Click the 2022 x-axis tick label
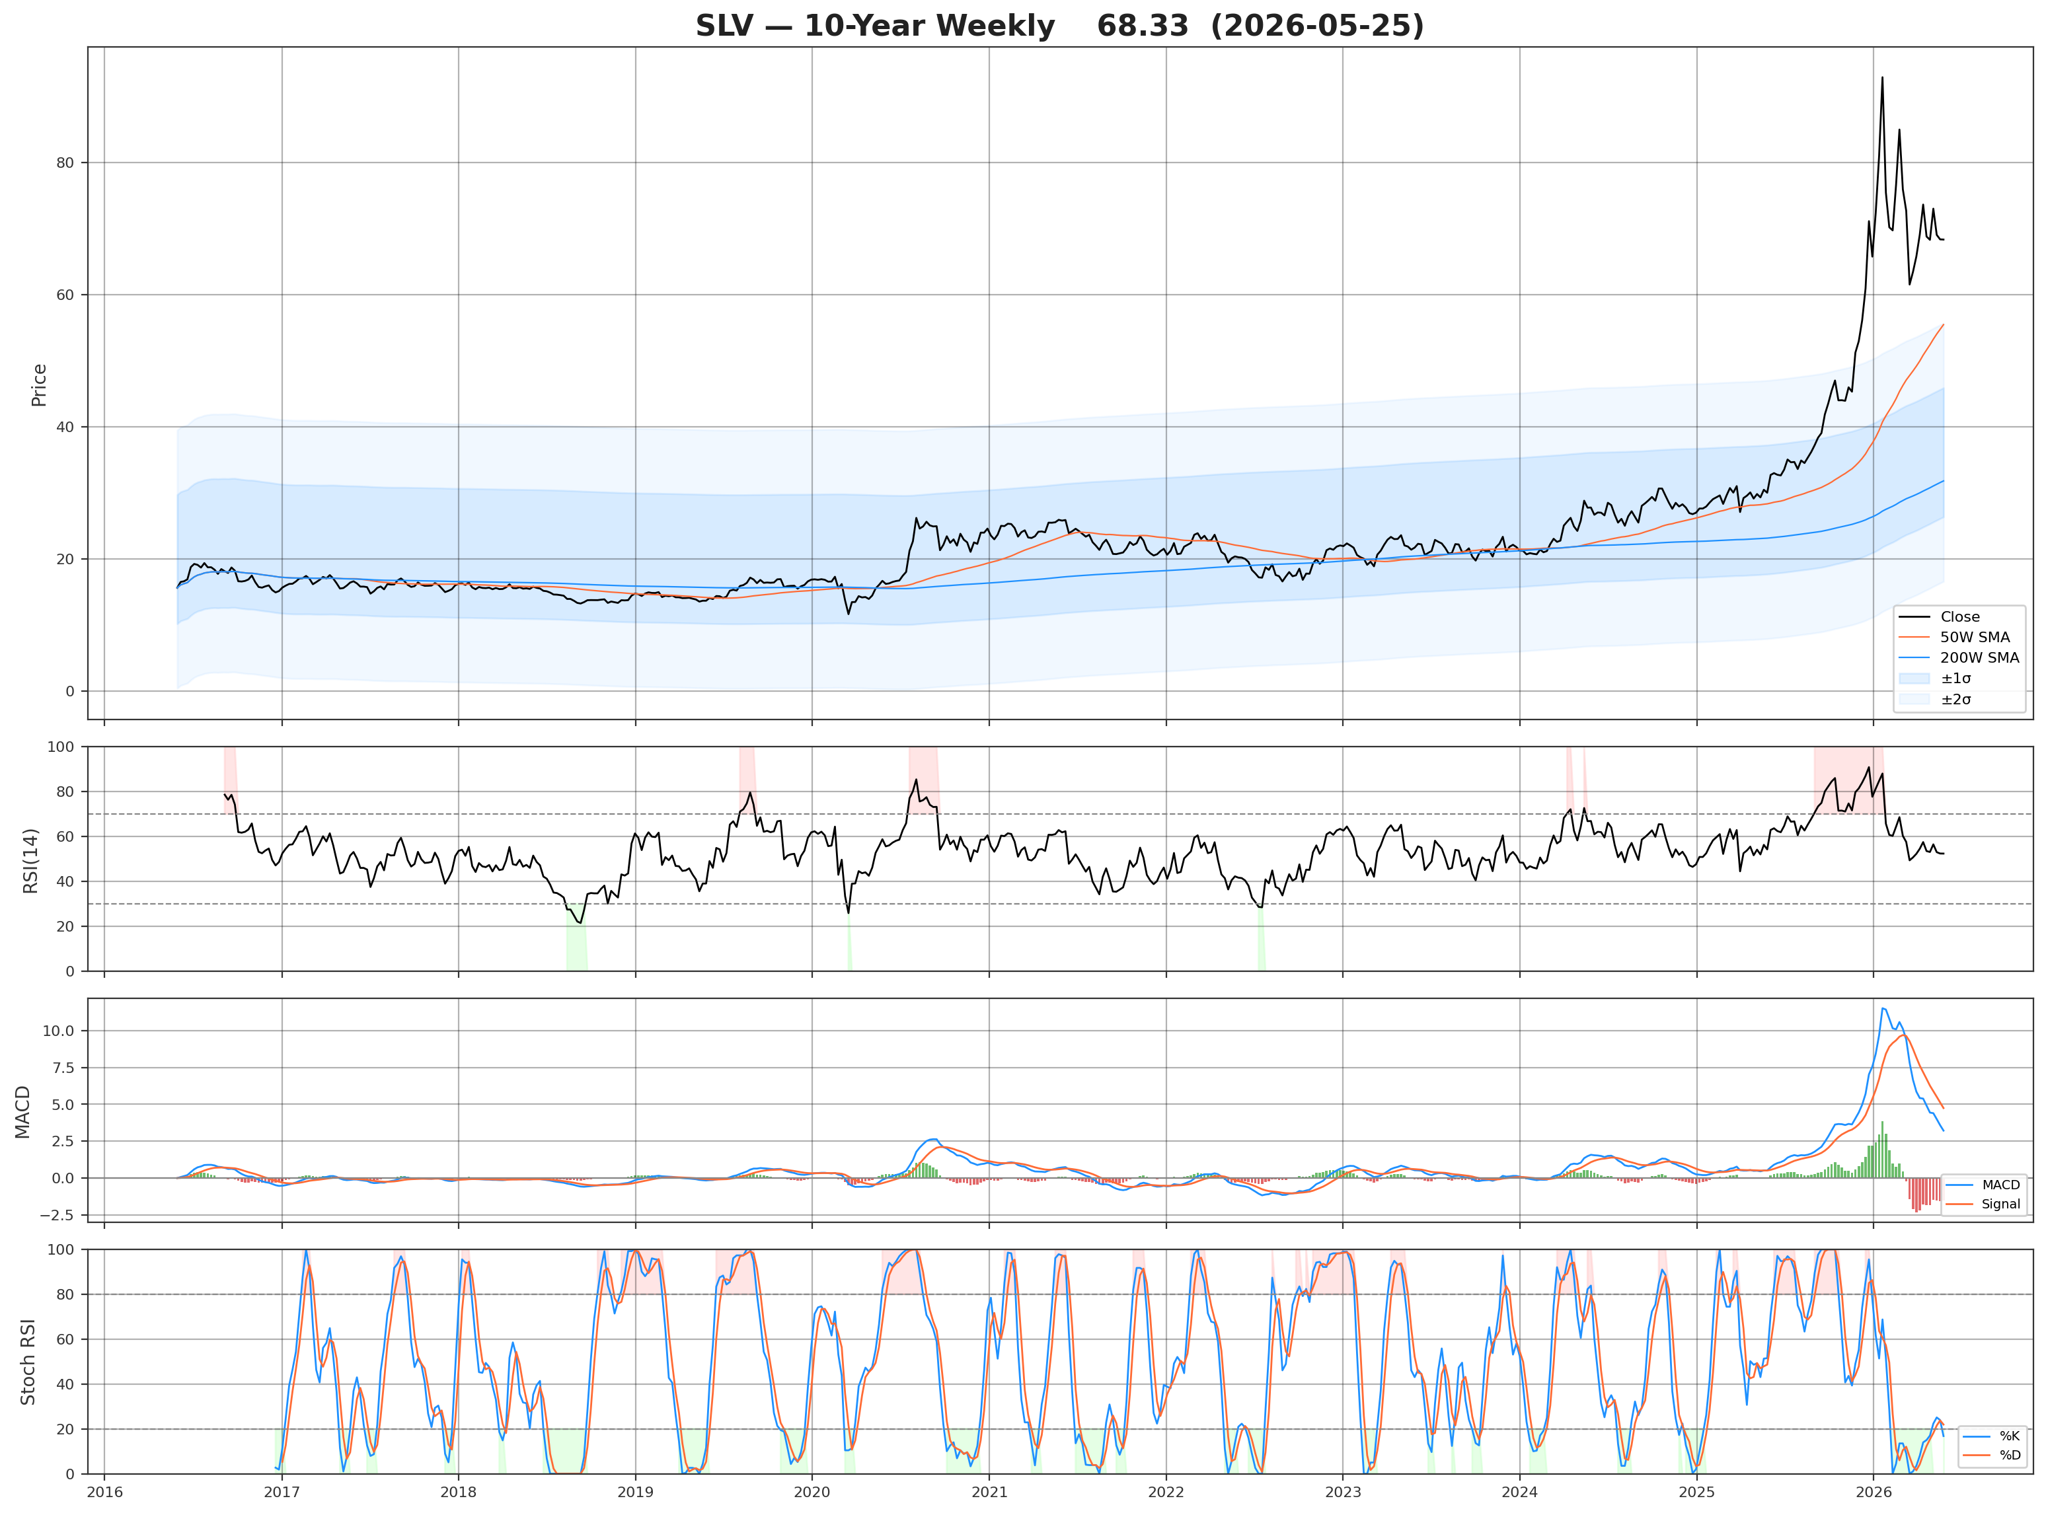This screenshot has width=2046, height=1513. (1166, 1493)
